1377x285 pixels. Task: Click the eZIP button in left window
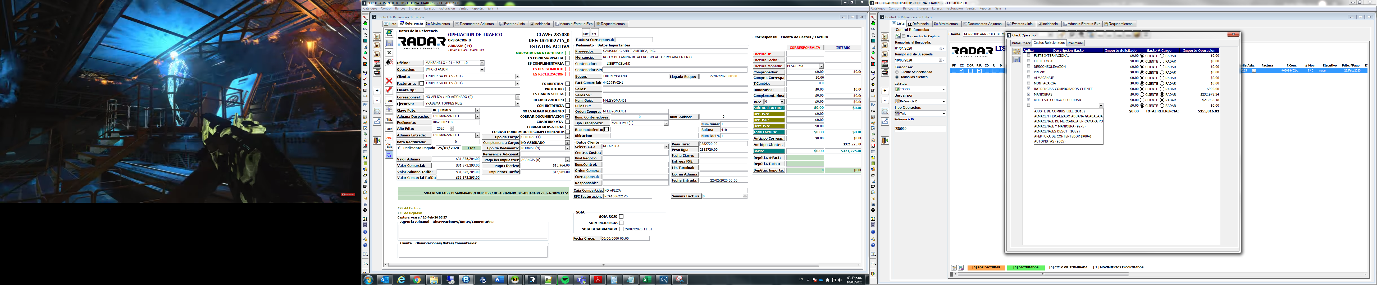[x=585, y=33]
